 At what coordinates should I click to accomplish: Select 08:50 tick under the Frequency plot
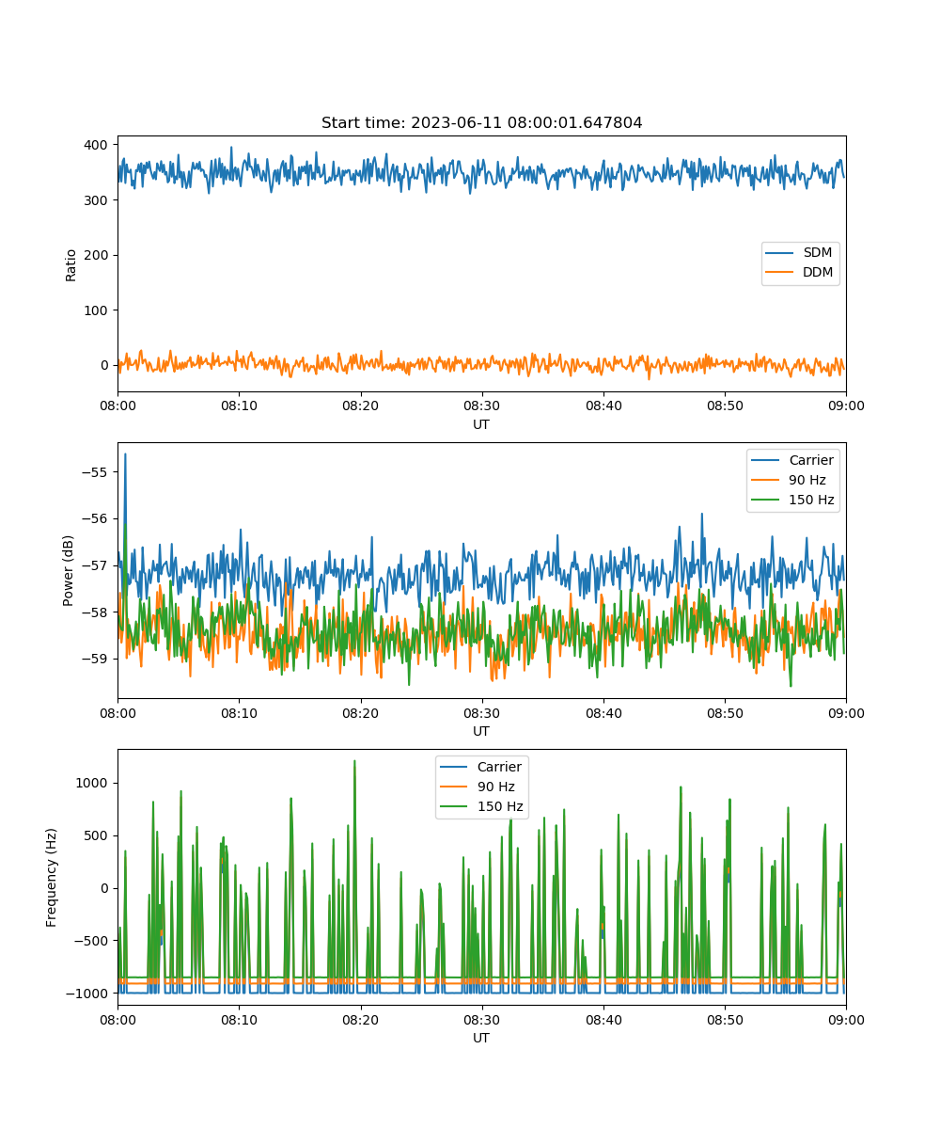coord(725,1019)
